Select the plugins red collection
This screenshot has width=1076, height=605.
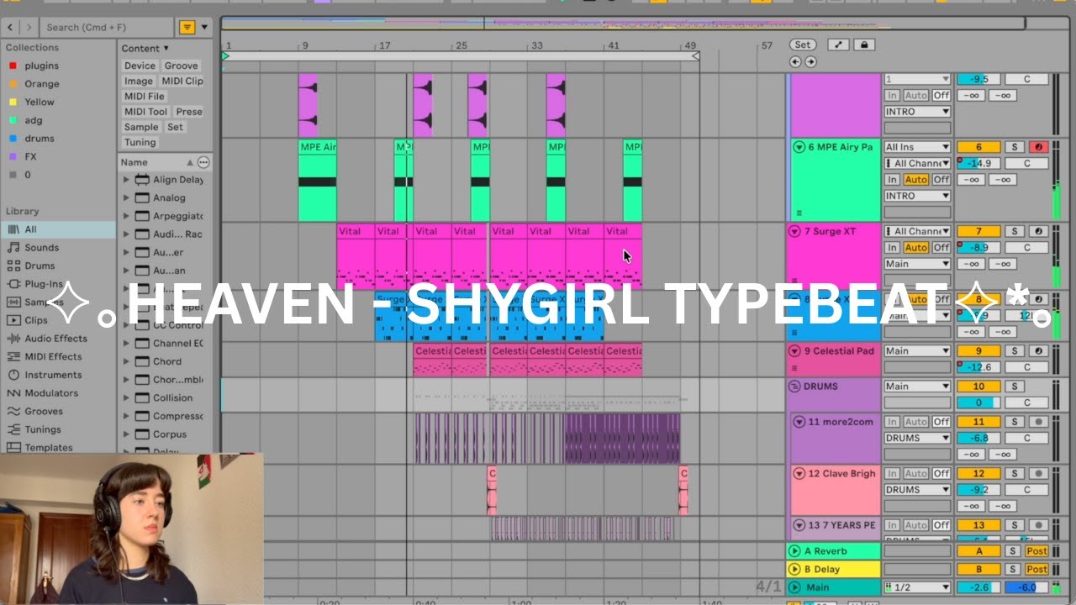41,66
